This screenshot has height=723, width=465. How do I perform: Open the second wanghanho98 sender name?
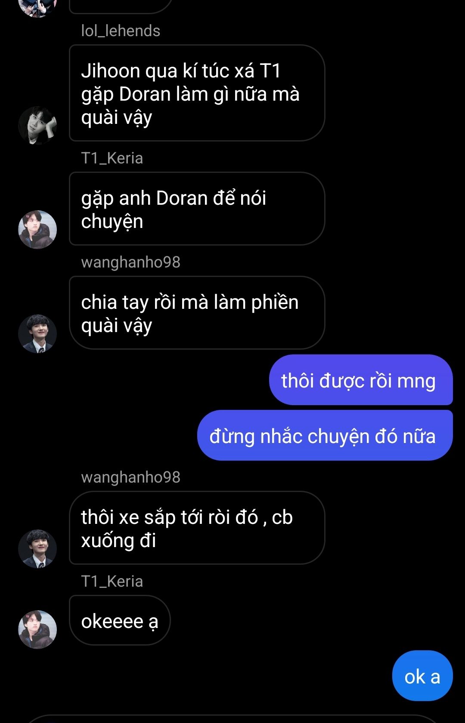(130, 477)
